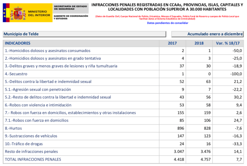Click the 'Resto de infracciones penales' label
The width and height of the screenshot is (247, 166).
tap(31, 151)
